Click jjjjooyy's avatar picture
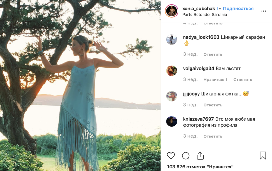Image resolution: width=272 pixels, height=171 pixels. (172, 96)
